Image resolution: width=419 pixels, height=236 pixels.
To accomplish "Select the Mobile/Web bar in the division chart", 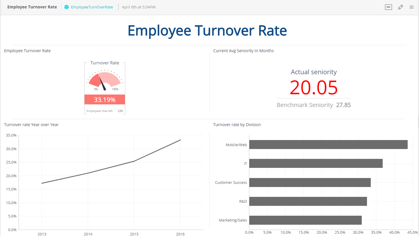I will (328, 145).
